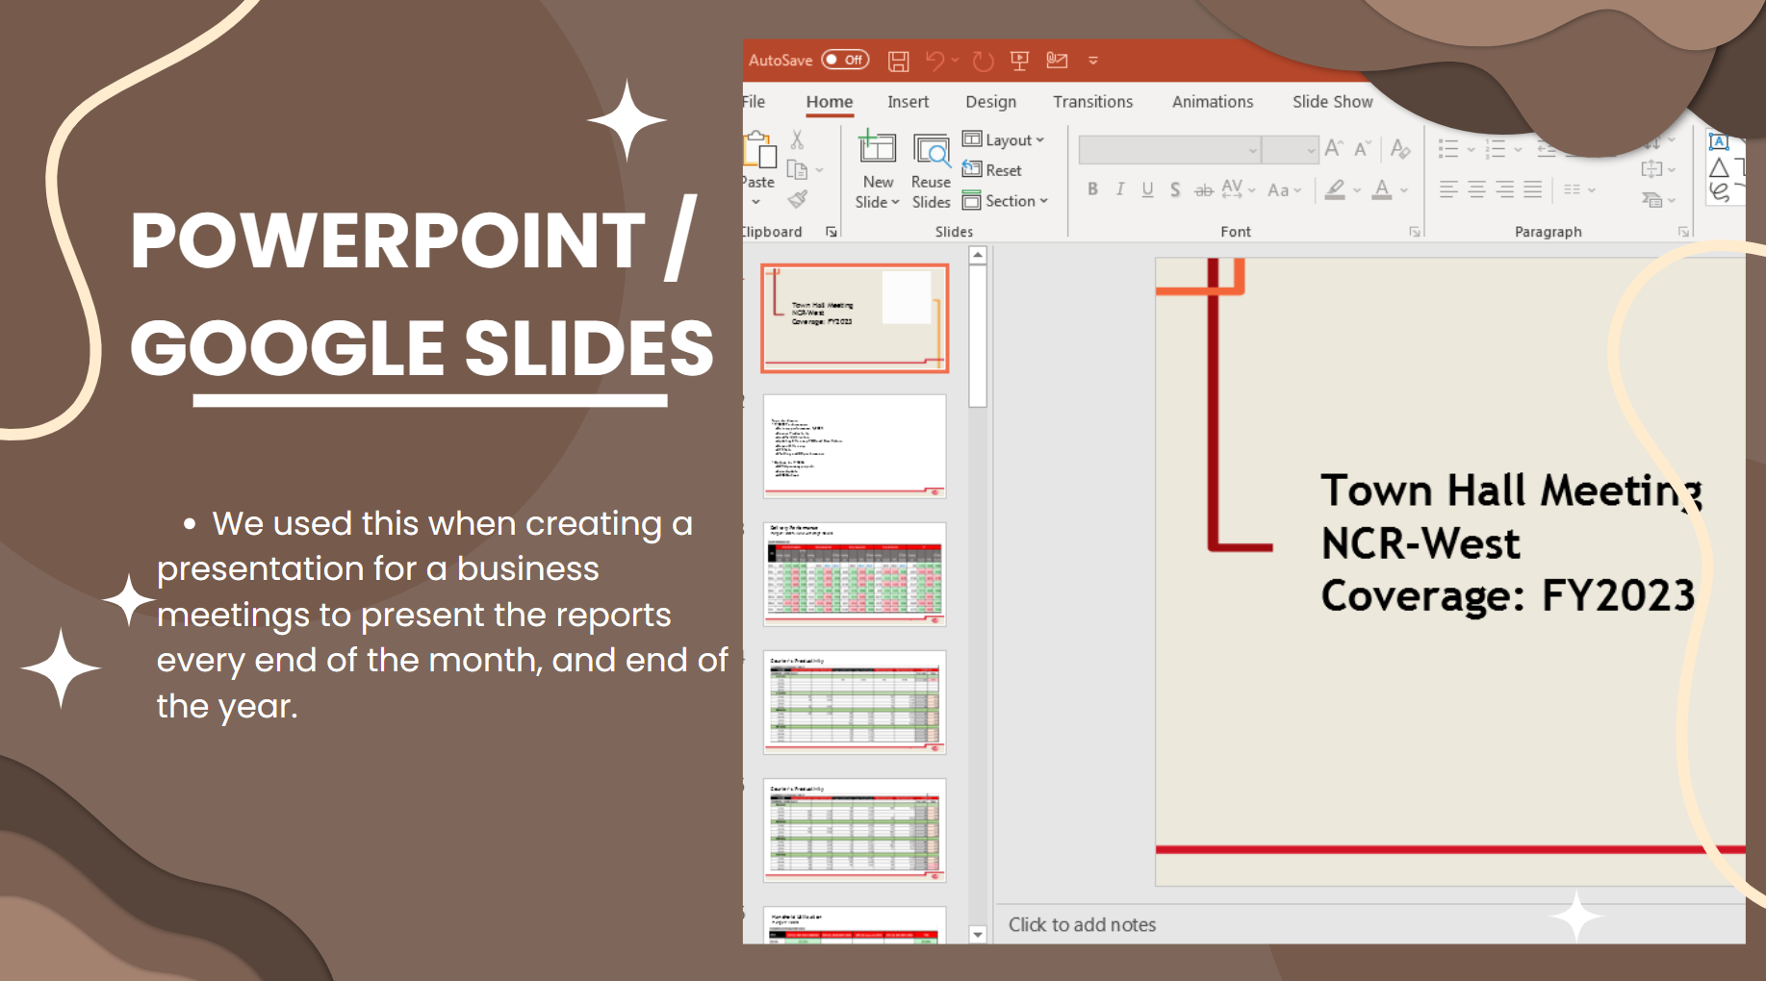Click the touch/mouse mode icon in the title bar

click(x=1057, y=61)
